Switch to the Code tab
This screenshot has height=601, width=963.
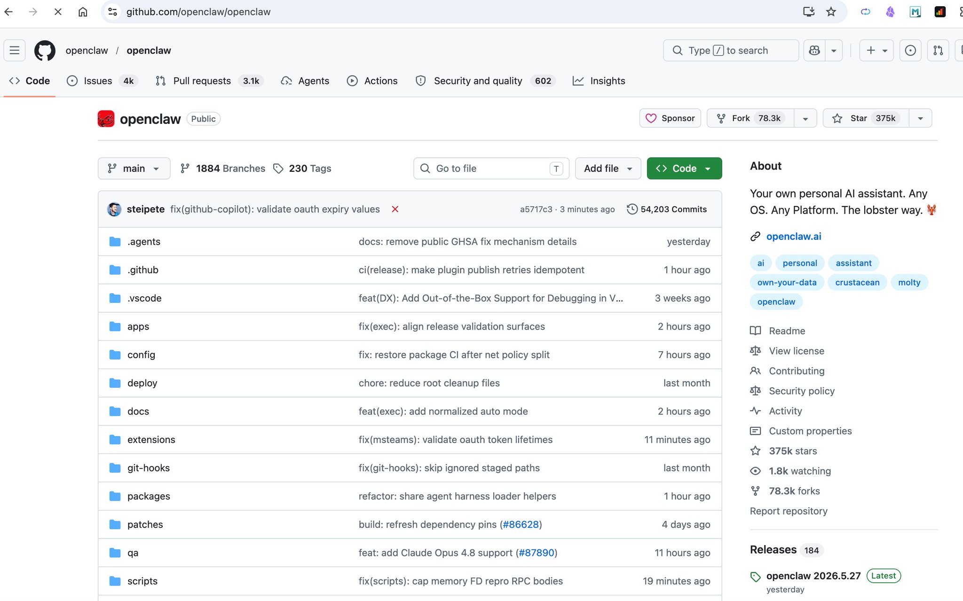click(x=29, y=81)
